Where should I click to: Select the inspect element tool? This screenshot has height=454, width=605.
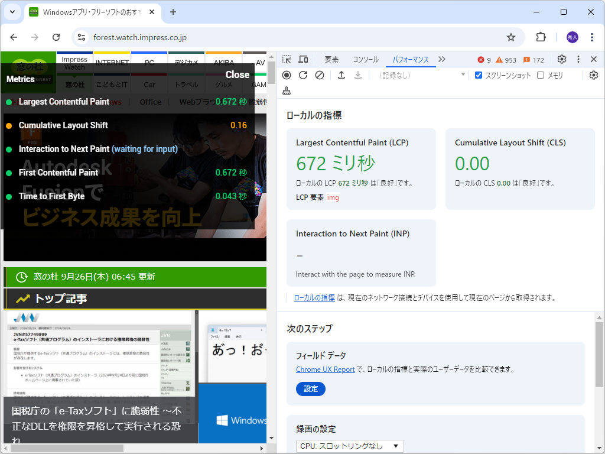pyautogui.click(x=287, y=59)
